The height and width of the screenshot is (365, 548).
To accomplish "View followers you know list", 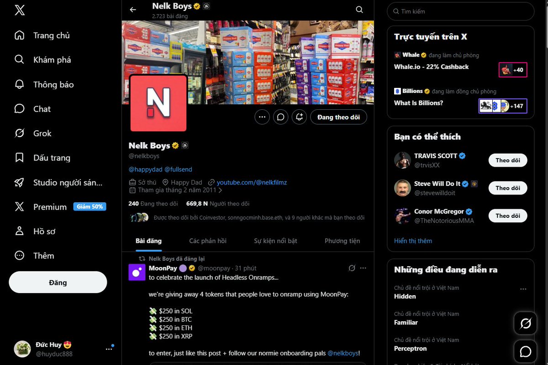I will click(x=247, y=218).
